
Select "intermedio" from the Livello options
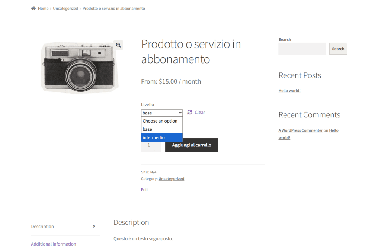click(154, 137)
